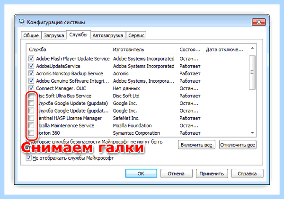Click the Отключить все button
Image resolution: width=284 pixels, height=199 pixels.
click(x=238, y=145)
